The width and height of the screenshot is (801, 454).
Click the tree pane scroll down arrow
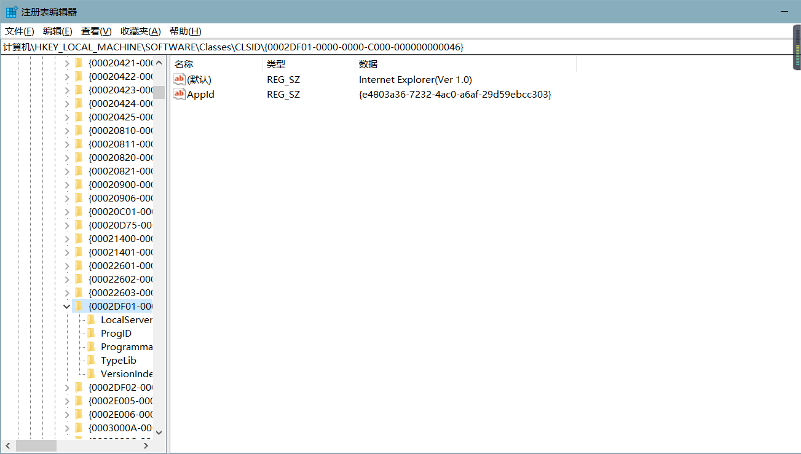(159, 432)
